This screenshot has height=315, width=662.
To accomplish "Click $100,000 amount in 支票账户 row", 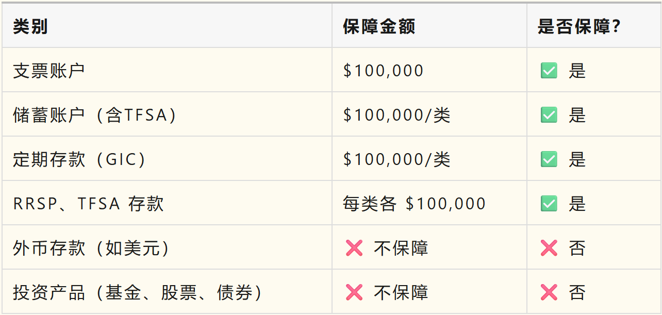I will pyautogui.click(x=383, y=71).
